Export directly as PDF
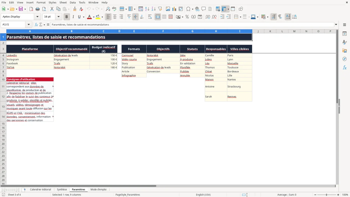This screenshot has height=197, width=350. (31, 9)
